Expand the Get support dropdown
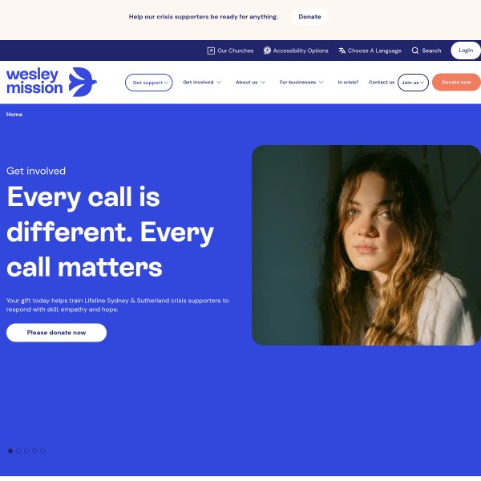481x481 pixels. click(149, 83)
